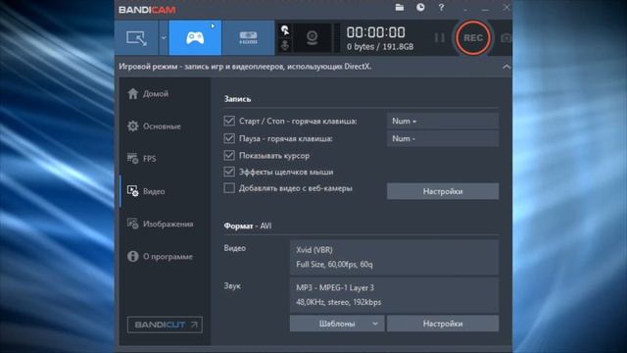Screen dimensions: 627x353
Task: Open scheduled recording clock icon
Action: tap(420, 7)
